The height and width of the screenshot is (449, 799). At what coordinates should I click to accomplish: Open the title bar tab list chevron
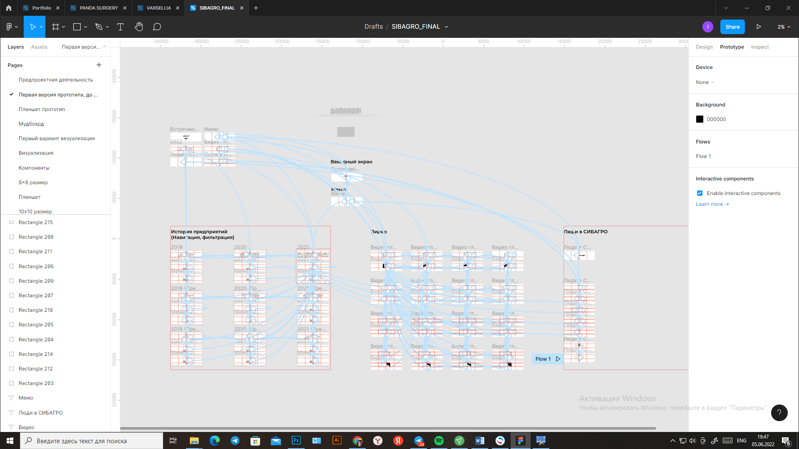coord(726,8)
